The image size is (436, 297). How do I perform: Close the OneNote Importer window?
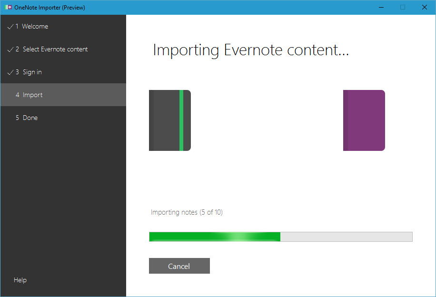[424, 7]
